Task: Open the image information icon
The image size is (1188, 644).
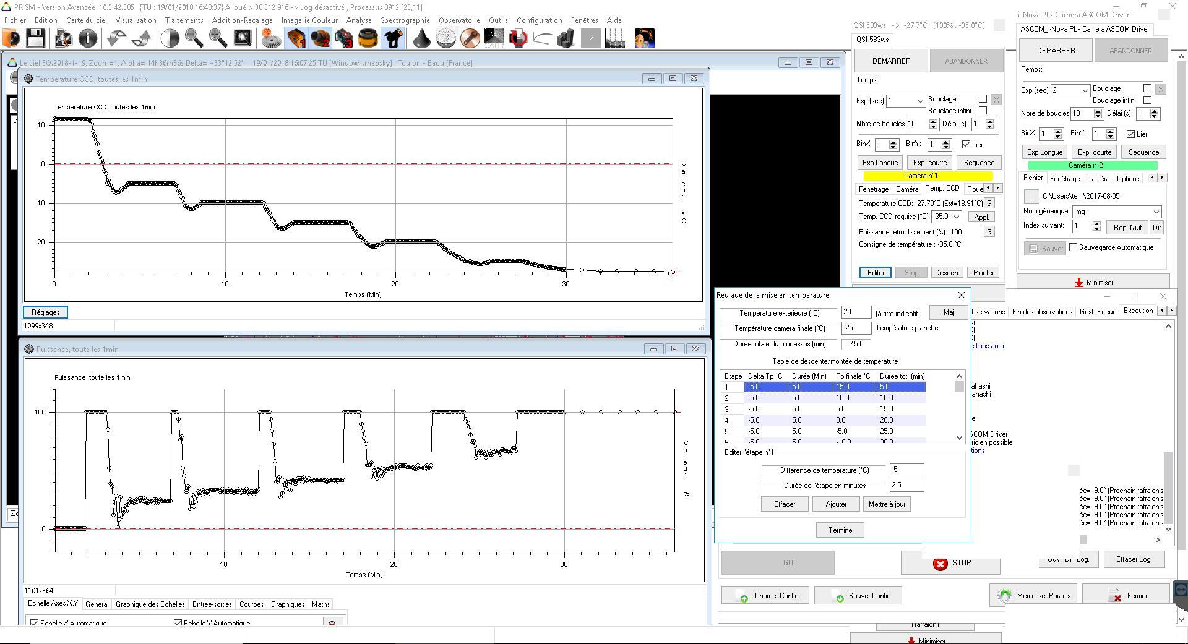Action: pyautogui.click(x=88, y=39)
